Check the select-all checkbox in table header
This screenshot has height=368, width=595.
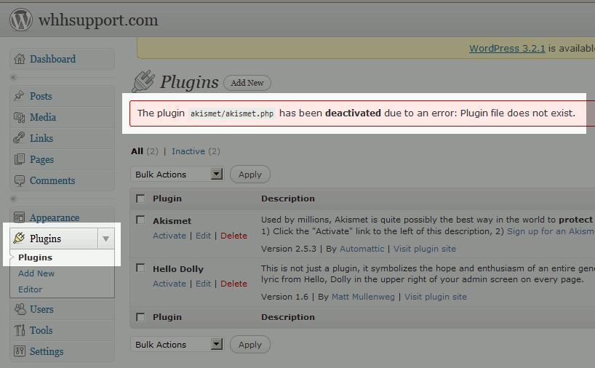point(140,199)
